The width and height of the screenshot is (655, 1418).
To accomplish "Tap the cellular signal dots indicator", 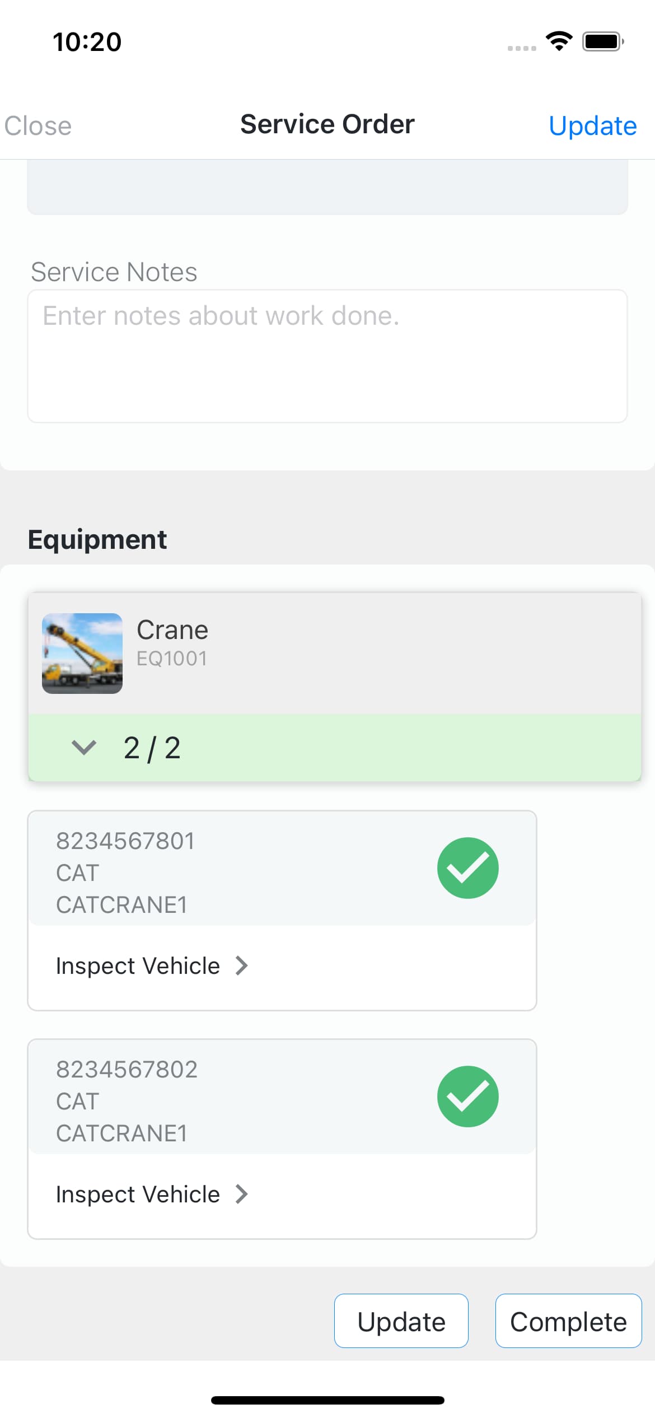I will [521, 48].
